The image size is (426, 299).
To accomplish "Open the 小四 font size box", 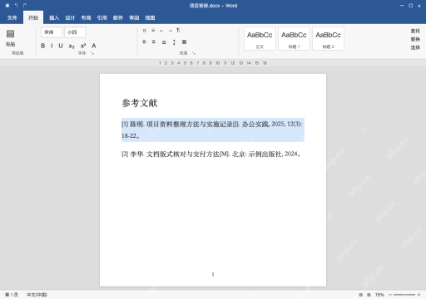I will click(x=75, y=32).
